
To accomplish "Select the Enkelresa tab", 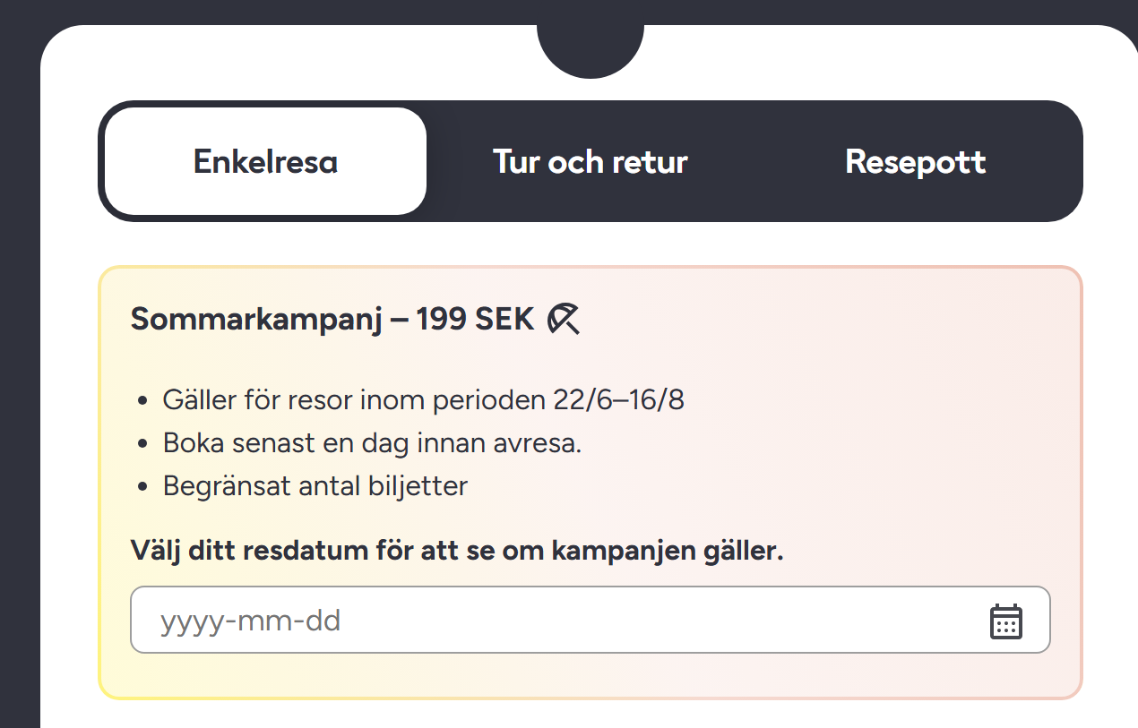I will (x=265, y=161).
